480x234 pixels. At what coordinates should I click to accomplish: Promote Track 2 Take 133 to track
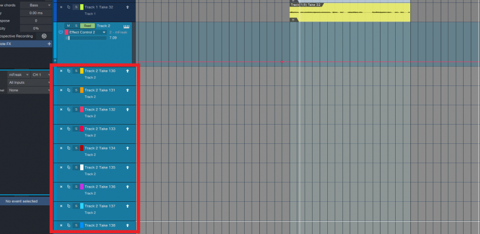[x=128, y=129]
